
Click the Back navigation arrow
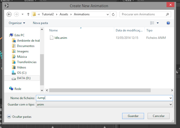click(x=9, y=14)
